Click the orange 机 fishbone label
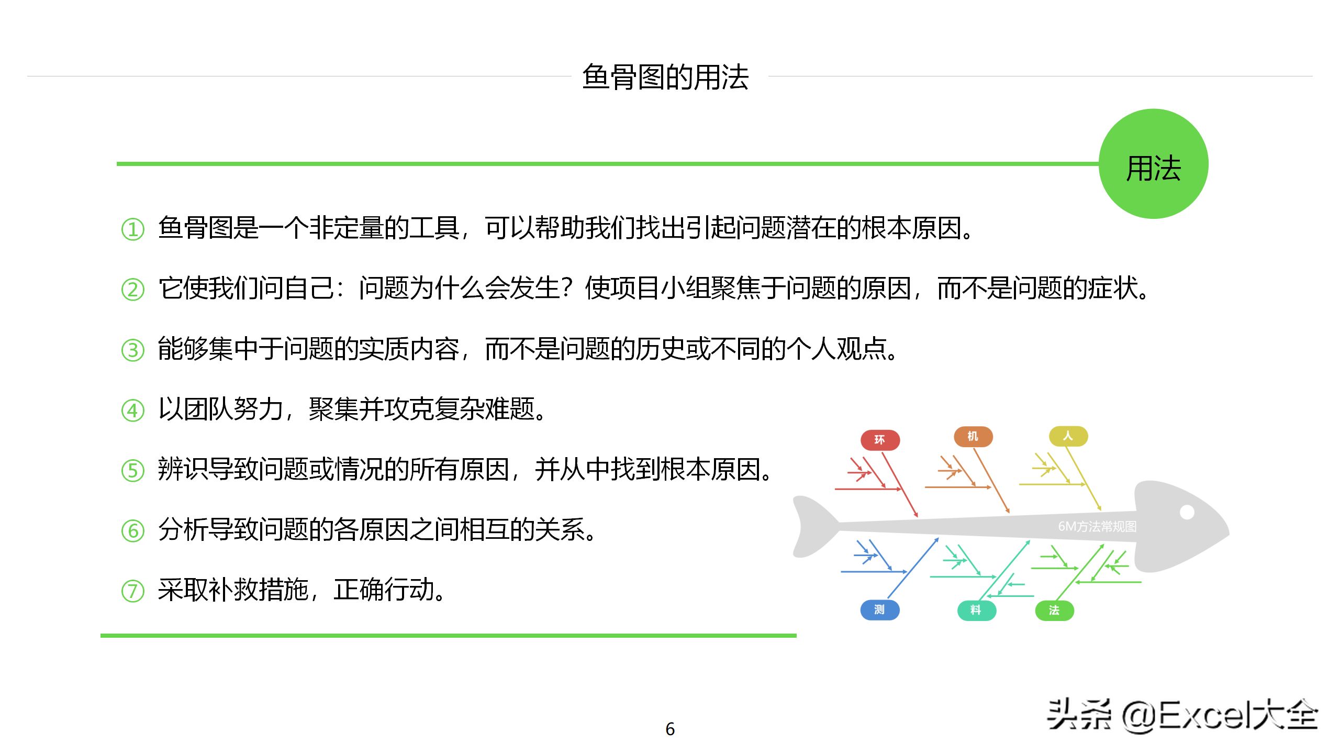 (x=973, y=436)
